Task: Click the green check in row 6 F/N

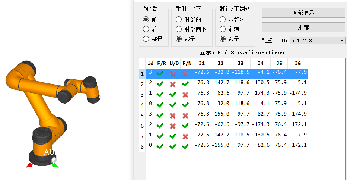Action: pos(185,126)
